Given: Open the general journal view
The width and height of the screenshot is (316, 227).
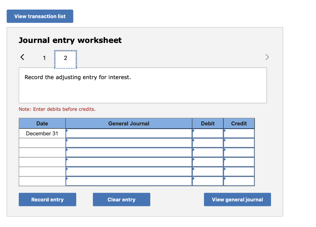Looking at the screenshot, I should point(237,199).
